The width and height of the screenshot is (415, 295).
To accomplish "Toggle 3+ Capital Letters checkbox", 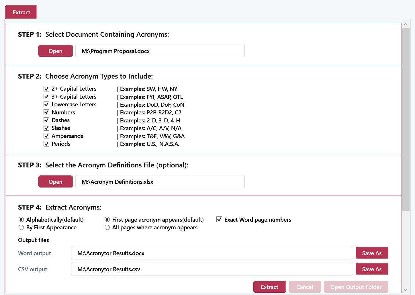I will (x=46, y=97).
